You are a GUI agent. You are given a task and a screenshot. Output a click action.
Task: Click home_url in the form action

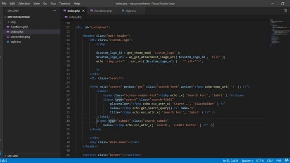221,87
